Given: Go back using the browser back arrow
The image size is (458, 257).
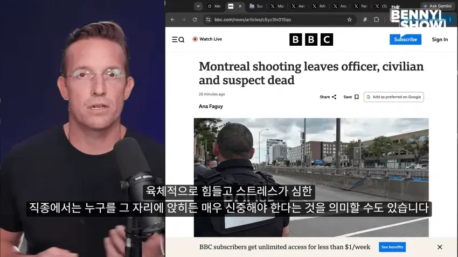Looking at the screenshot, I should coord(172,19).
